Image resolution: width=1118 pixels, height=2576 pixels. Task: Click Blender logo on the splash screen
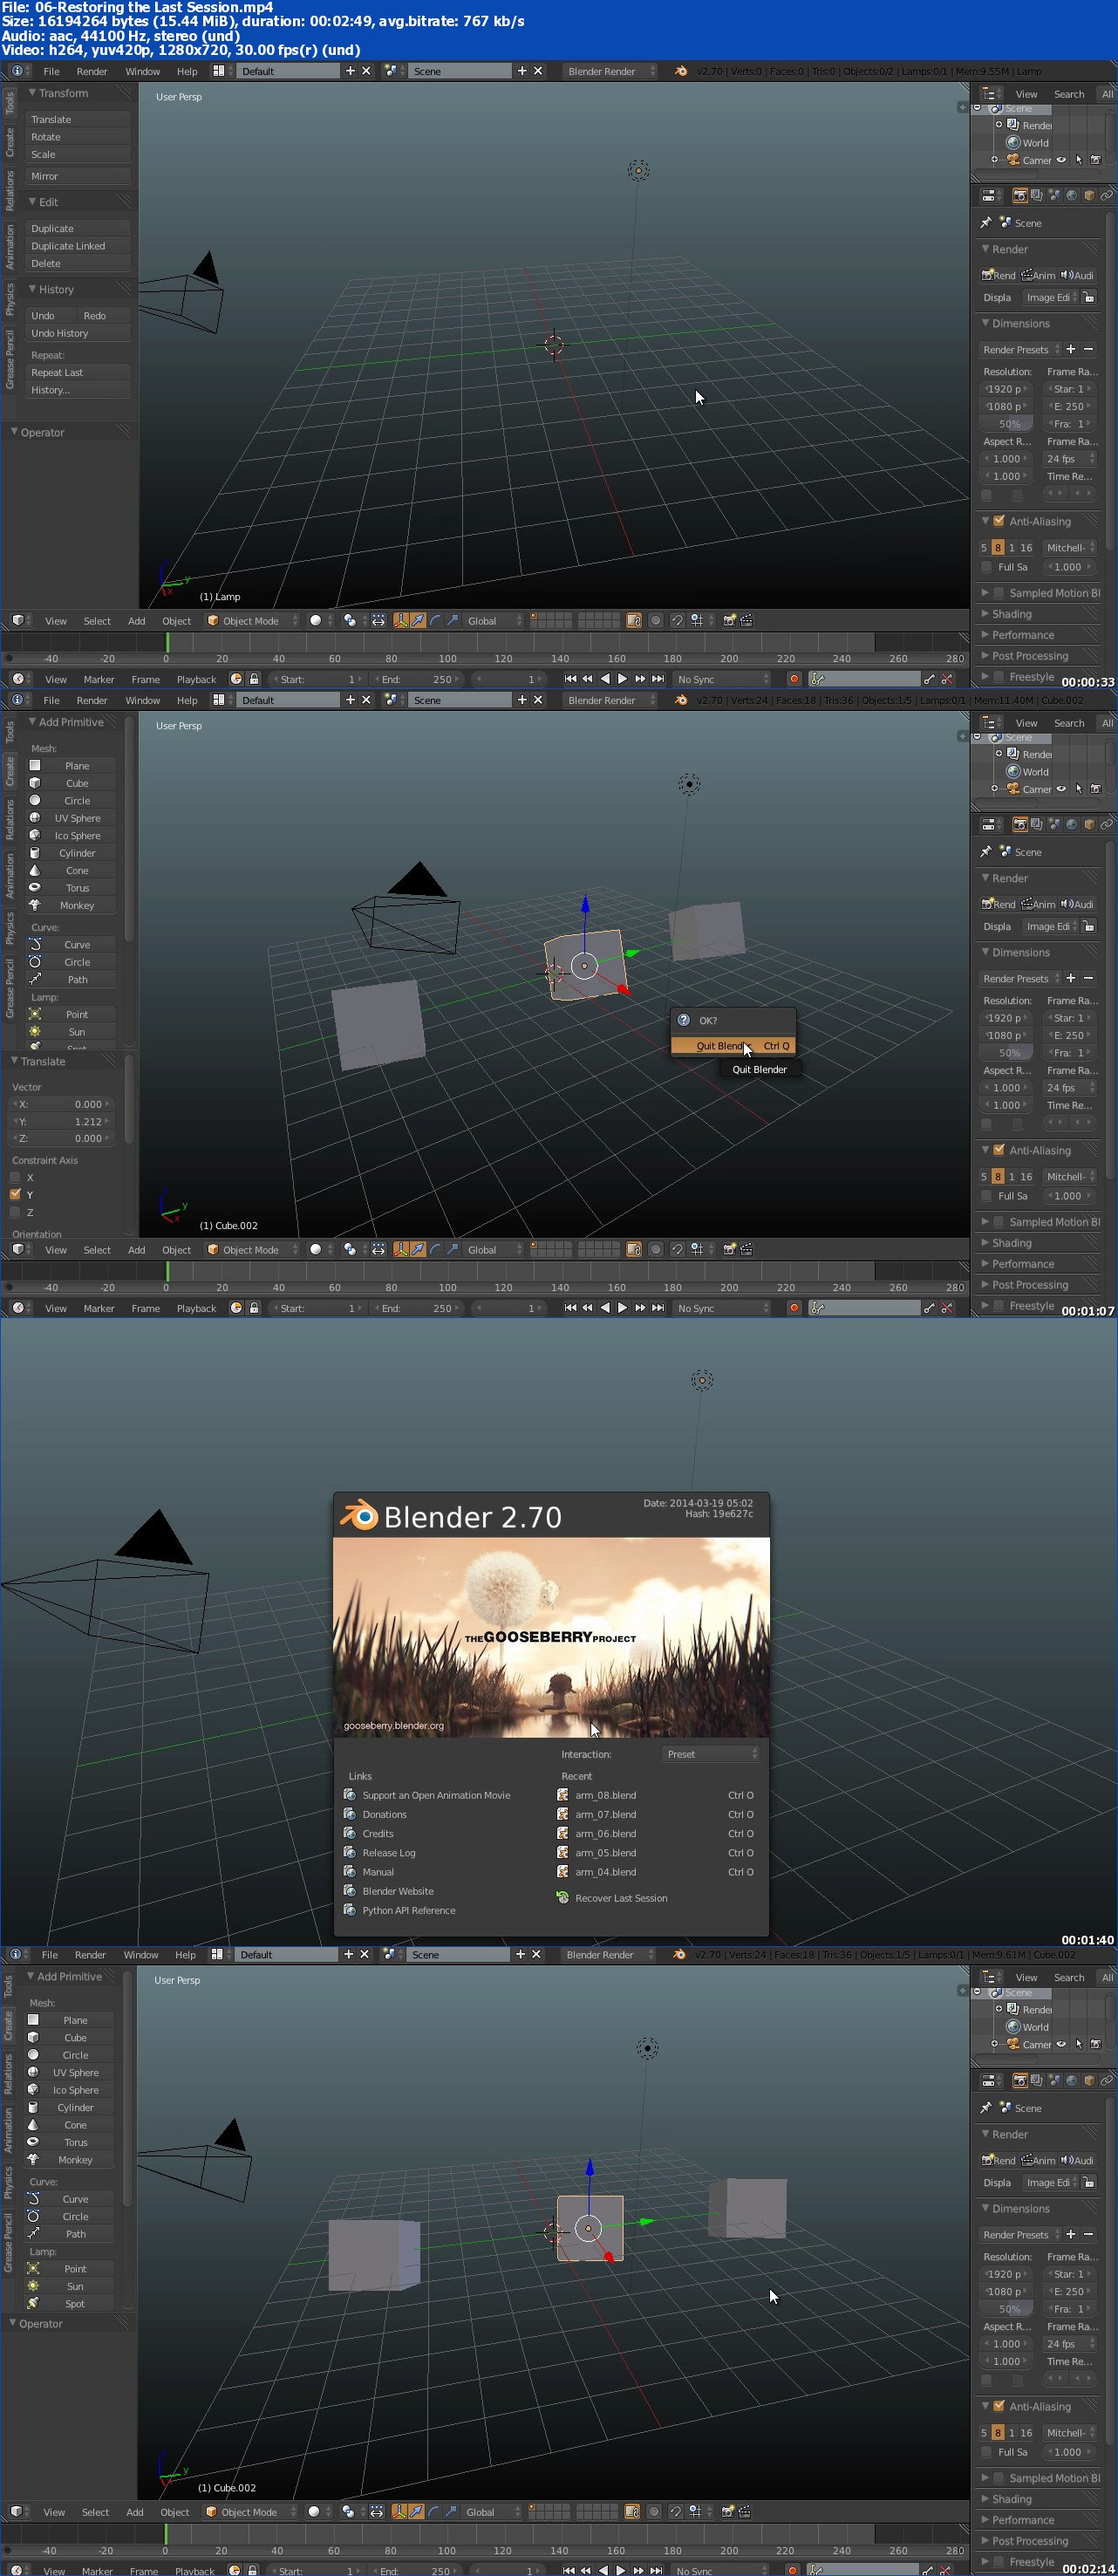coord(358,1516)
